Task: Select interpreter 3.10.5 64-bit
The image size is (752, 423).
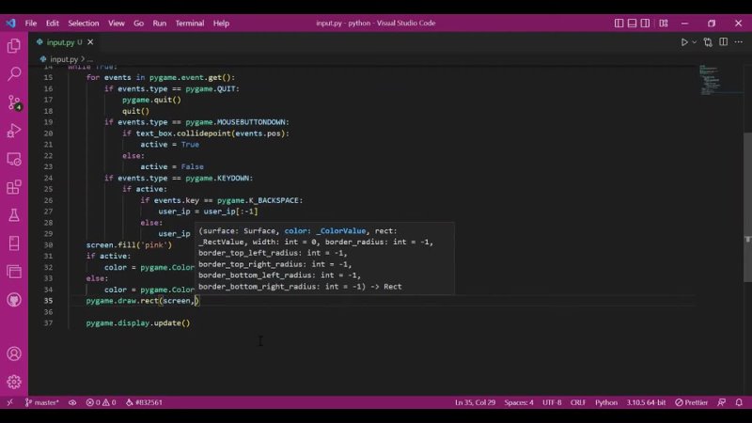Action: tap(646, 402)
